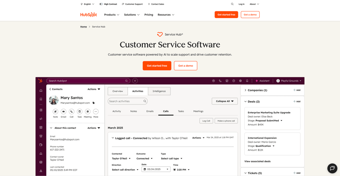Copy the email with the copy icon
Screen dimensions: 340x176
tap(93, 103)
